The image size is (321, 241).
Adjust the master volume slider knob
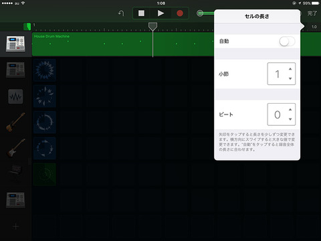[x=200, y=13]
